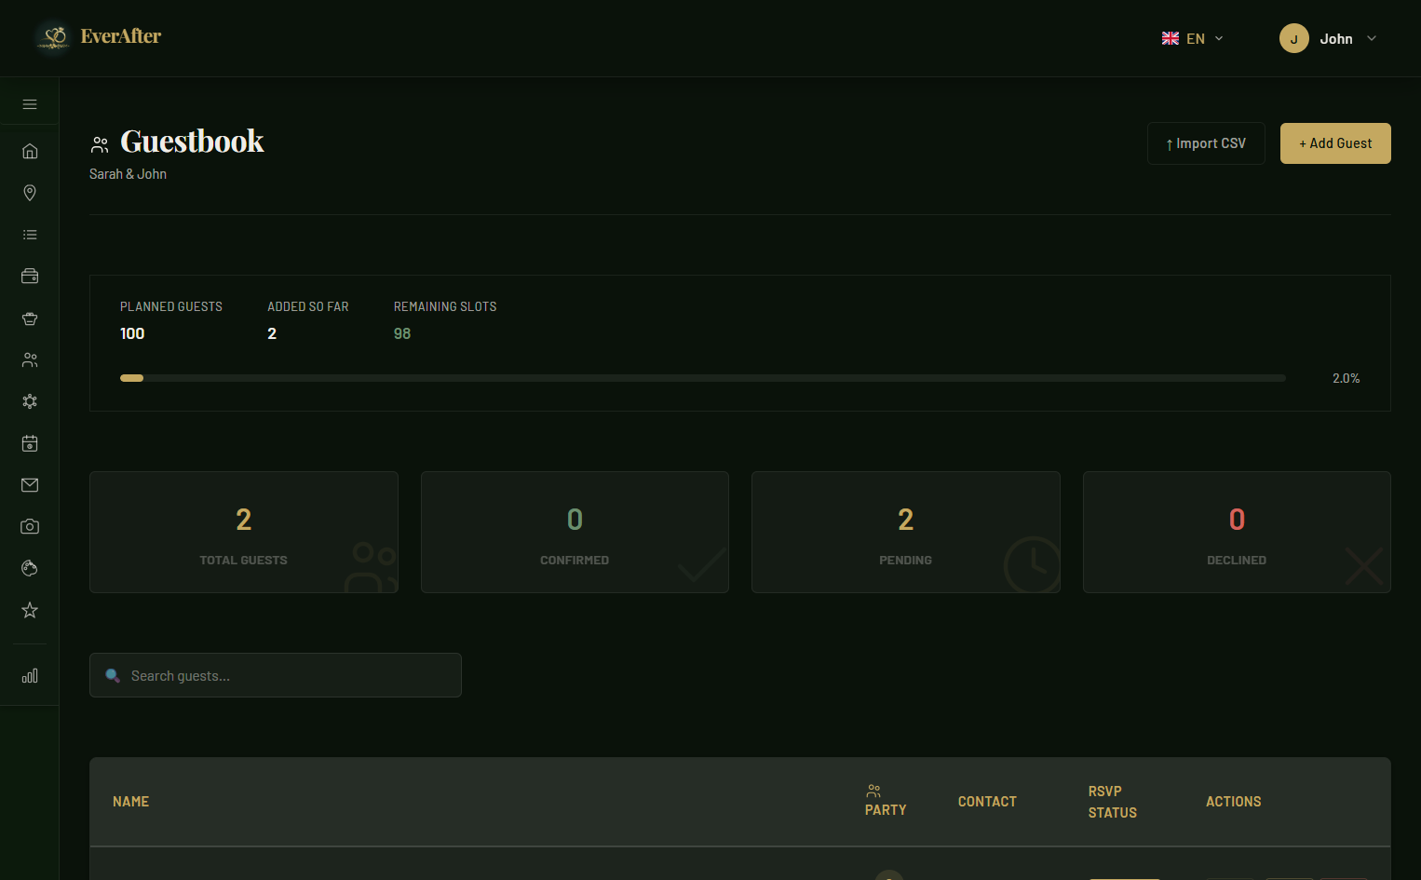
Task: Click the Name column header
Action: coord(131,802)
